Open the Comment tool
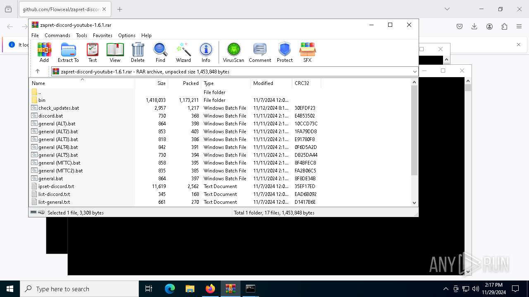This screenshot has height=297, width=529. point(260,52)
